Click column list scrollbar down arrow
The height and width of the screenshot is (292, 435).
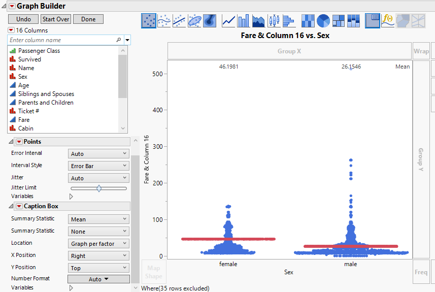click(123, 128)
